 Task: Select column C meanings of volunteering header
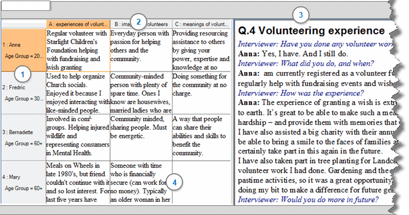click(202, 24)
